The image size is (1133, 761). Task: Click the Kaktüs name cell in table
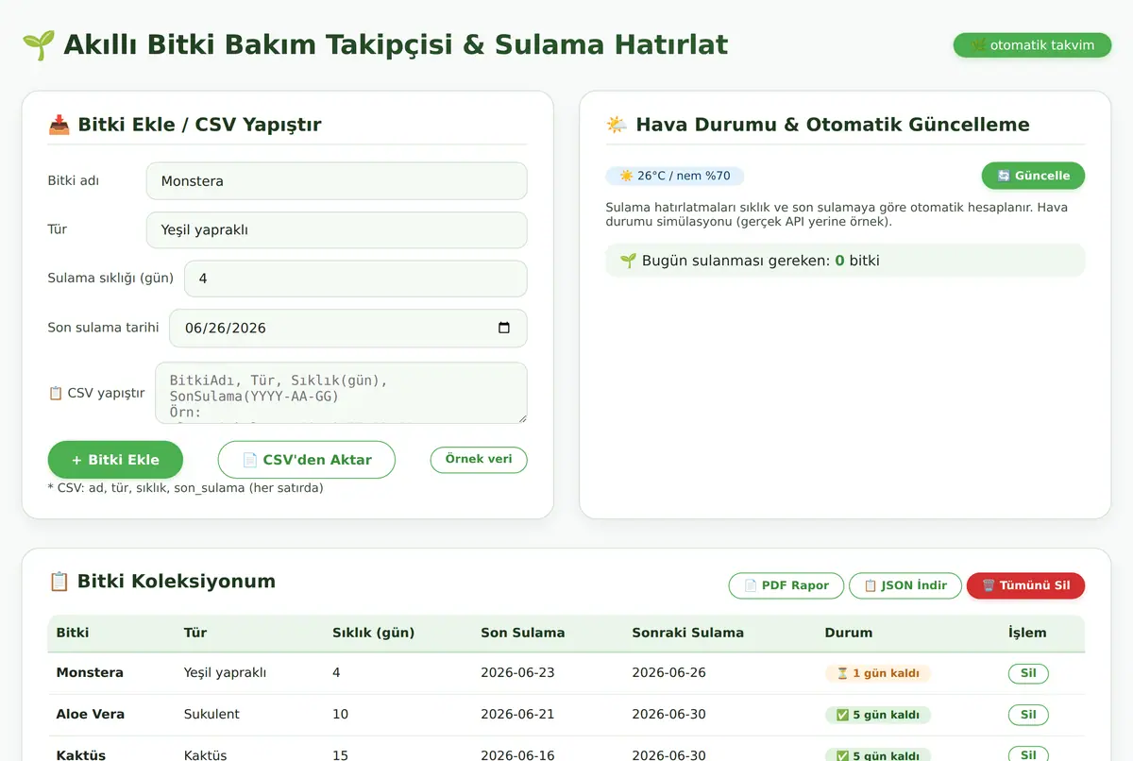[x=81, y=755]
